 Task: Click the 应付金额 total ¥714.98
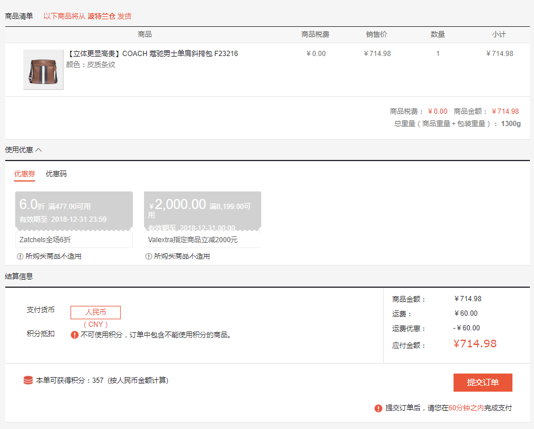(475, 344)
